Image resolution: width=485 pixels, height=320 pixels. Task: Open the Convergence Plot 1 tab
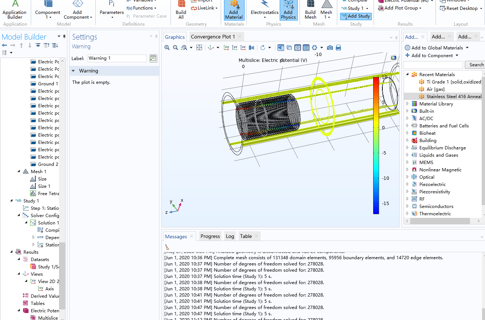click(x=213, y=37)
